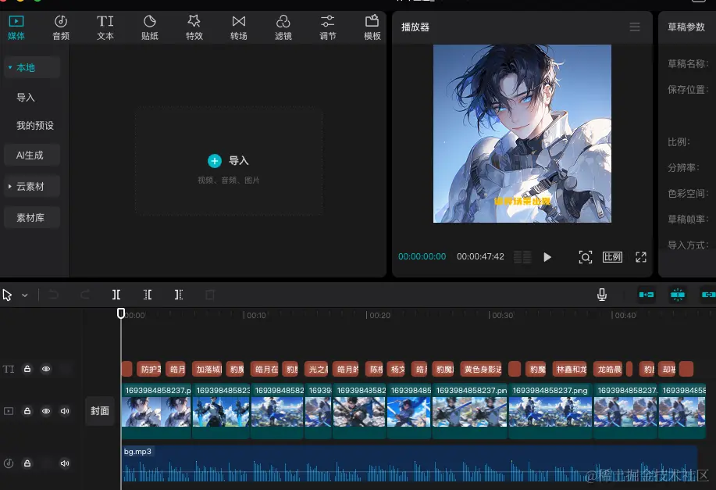716x490 pixels.
Task: Click the video track type icon
Action: tap(9, 411)
